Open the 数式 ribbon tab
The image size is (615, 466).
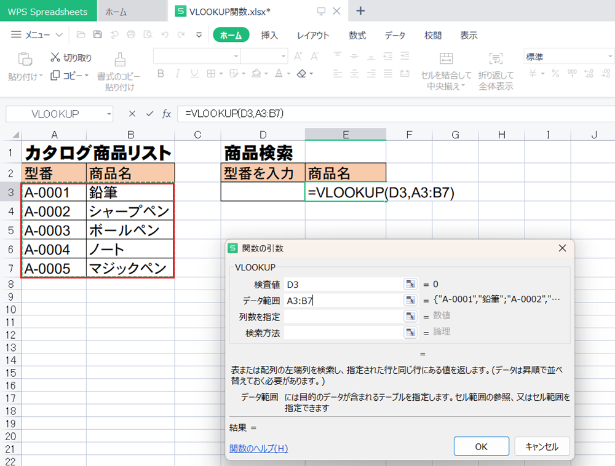(357, 35)
